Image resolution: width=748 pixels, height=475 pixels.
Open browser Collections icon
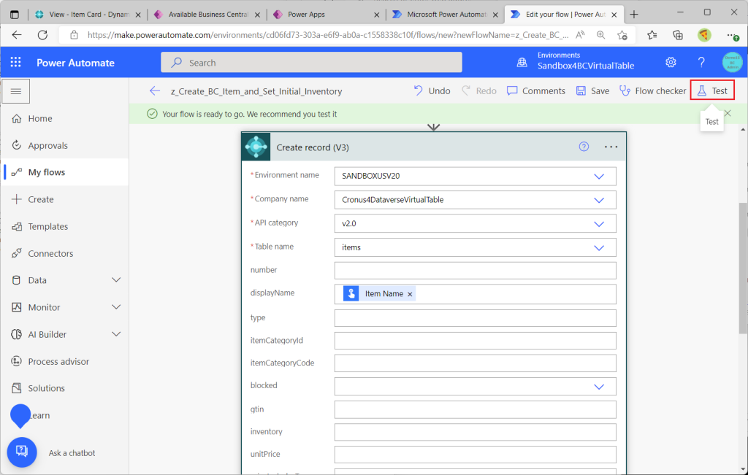[x=678, y=35]
